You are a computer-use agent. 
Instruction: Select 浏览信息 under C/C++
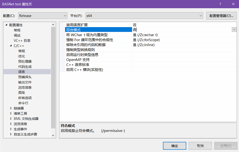pyautogui.click(x=25, y=87)
